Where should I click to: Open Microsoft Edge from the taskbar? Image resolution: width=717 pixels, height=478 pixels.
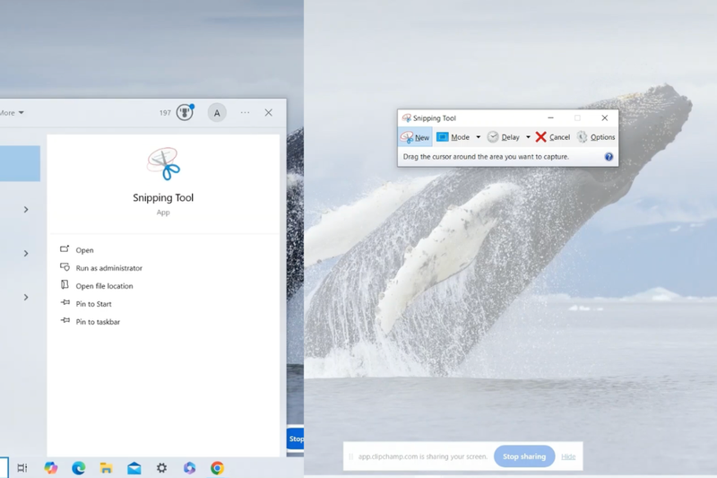(79, 468)
